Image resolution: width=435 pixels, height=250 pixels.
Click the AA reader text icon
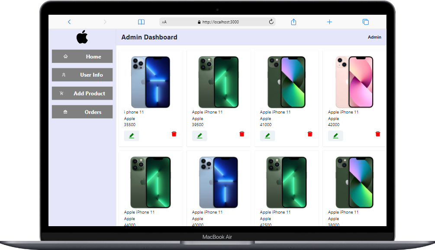pos(164,22)
